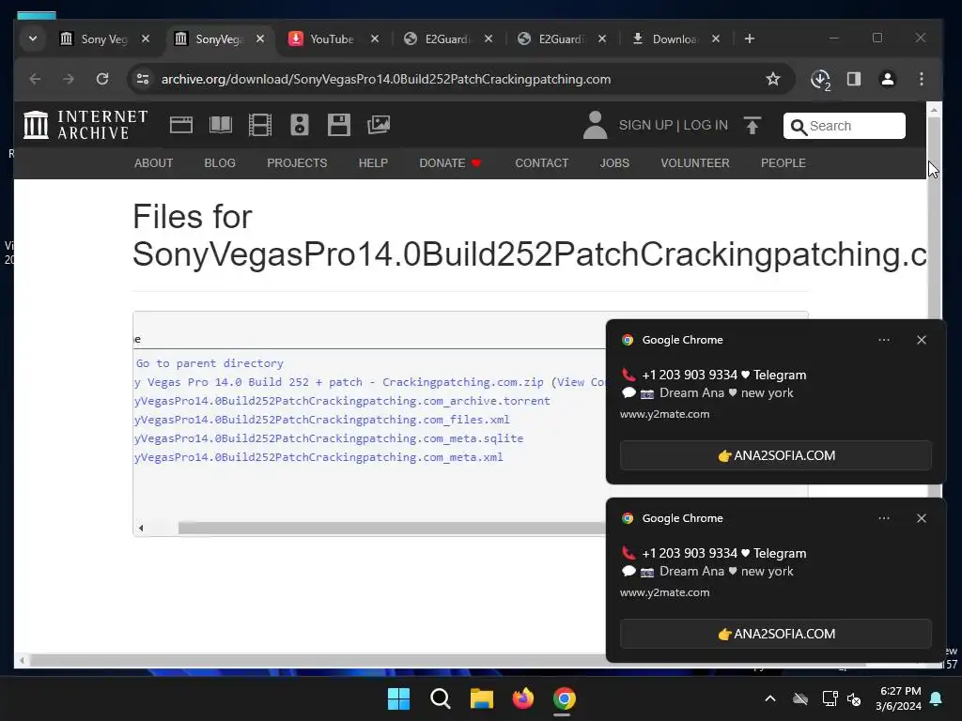Open the Audio (speaker) icon

pyautogui.click(x=300, y=125)
